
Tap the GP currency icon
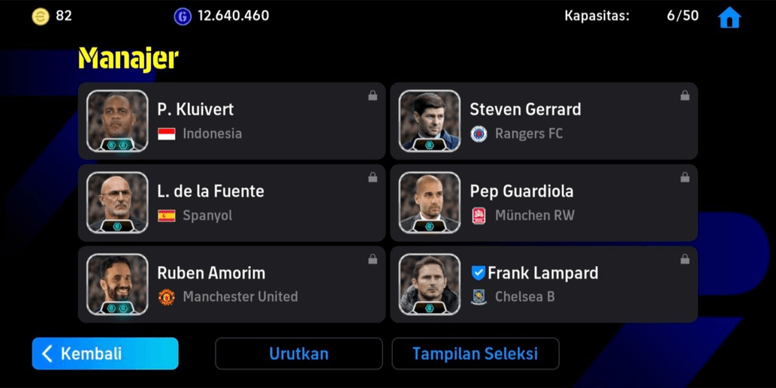point(183,16)
